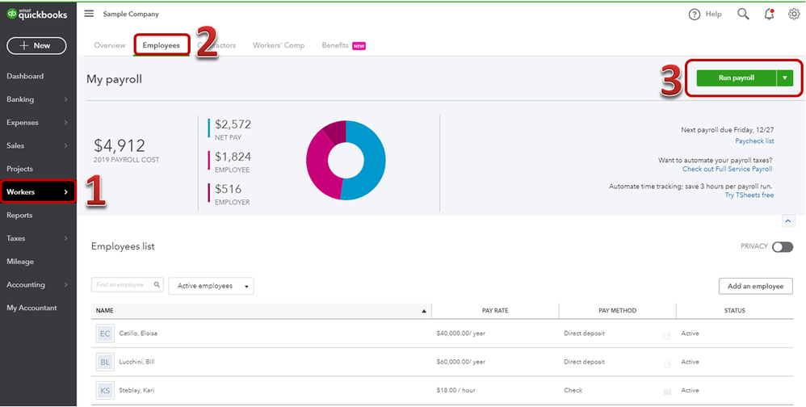Collapse the payroll summary panel chevron
The image size is (806, 407).
(x=788, y=221)
